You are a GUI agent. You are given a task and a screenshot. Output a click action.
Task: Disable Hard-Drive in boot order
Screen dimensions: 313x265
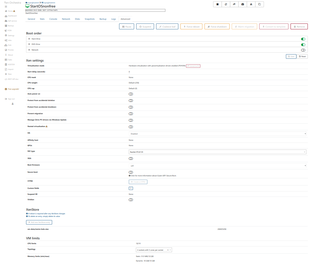303,39
